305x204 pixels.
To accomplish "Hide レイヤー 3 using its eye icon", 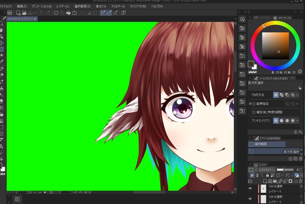I will tap(250, 199).
